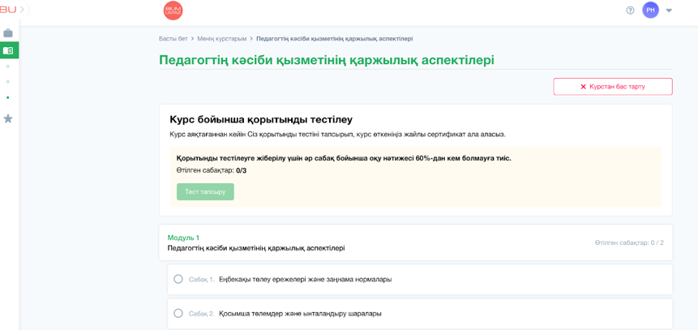The width and height of the screenshot is (698, 330).
Task: Open lesson Еңбекақы төлеу ережелері және заңнама нормалары
Action: [305, 279]
